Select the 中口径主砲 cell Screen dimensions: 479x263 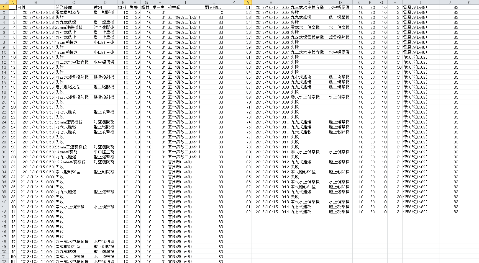pyautogui.click(x=105, y=152)
